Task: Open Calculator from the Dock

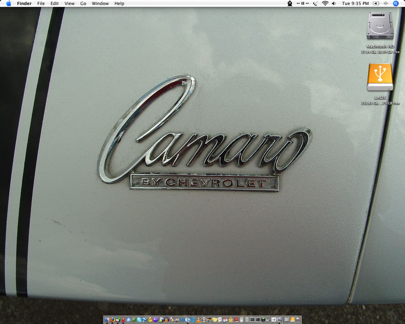Action: 247,320
